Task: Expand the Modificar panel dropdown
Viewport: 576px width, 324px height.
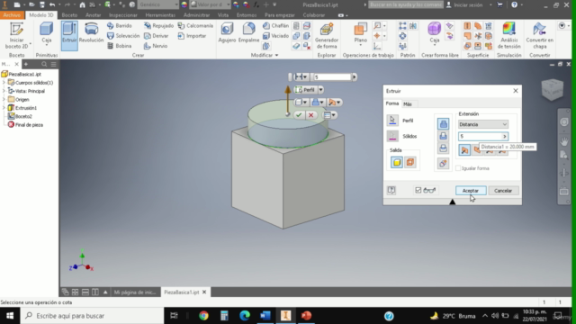Action: [276, 55]
